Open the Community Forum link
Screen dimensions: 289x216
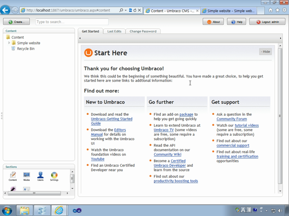click(x=232, y=119)
